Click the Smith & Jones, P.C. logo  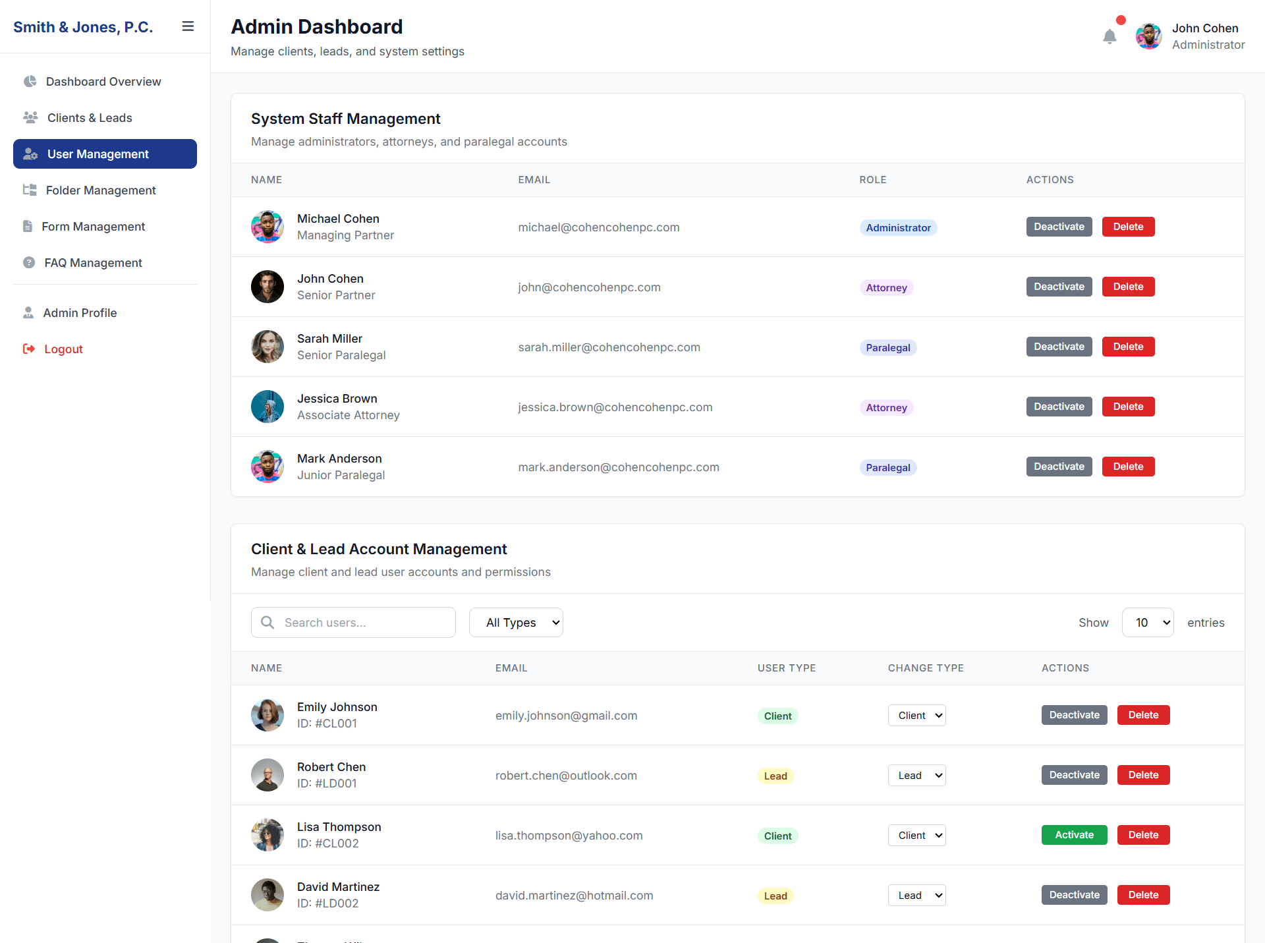click(x=83, y=27)
